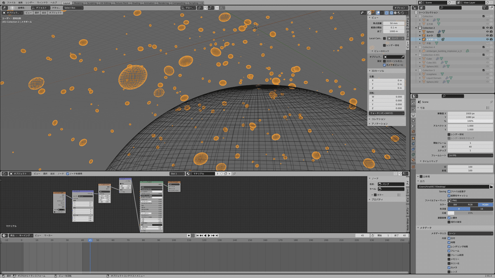Disable the ノードを使用 checkbox
Screen dimensions: 495x278
click(68, 174)
